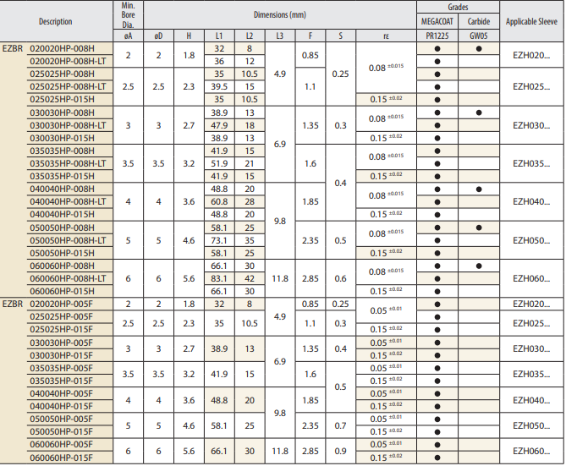Select row 025025HP-015H description

(62, 99)
